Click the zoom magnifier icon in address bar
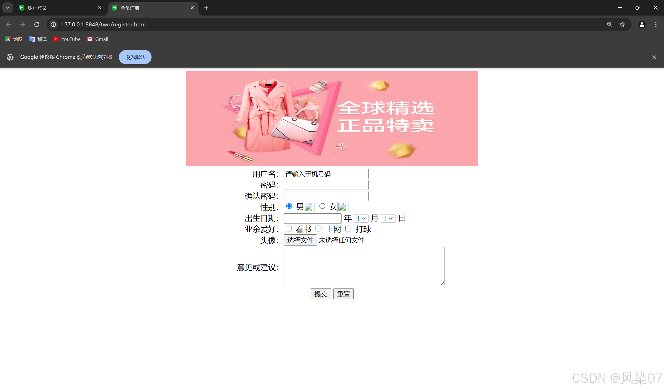Image resolution: width=664 pixels, height=389 pixels. click(610, 24)
